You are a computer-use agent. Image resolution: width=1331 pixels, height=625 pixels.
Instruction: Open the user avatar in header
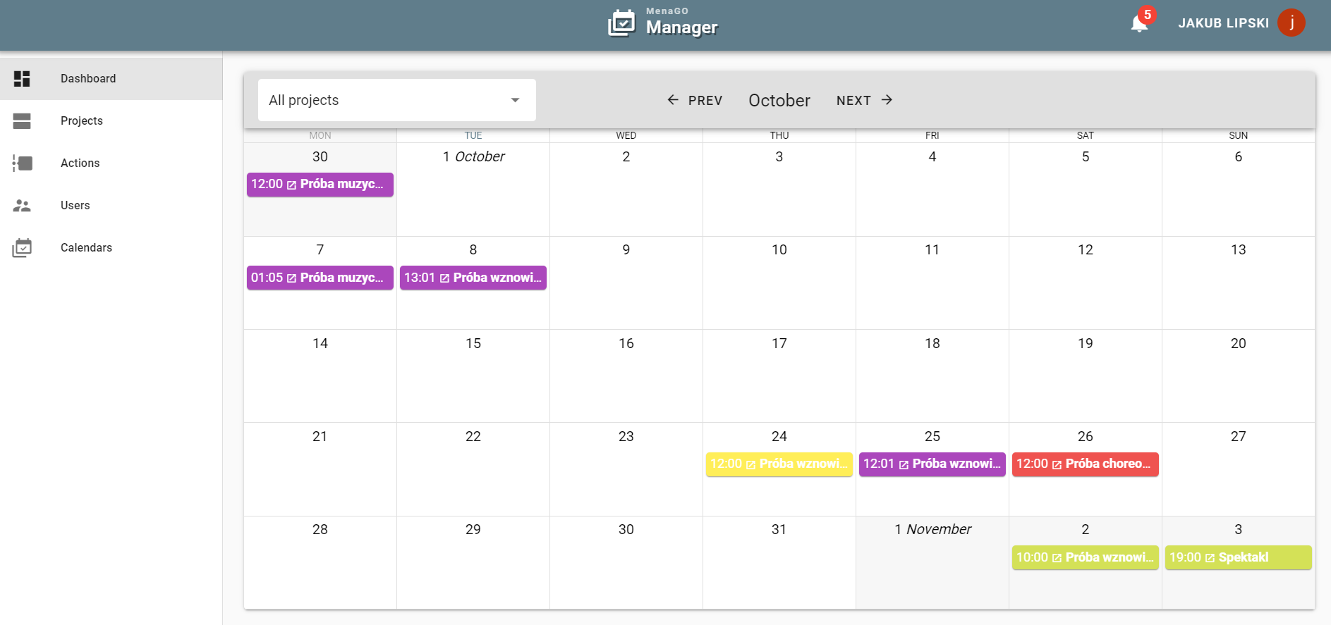[x=1291, y=23]
